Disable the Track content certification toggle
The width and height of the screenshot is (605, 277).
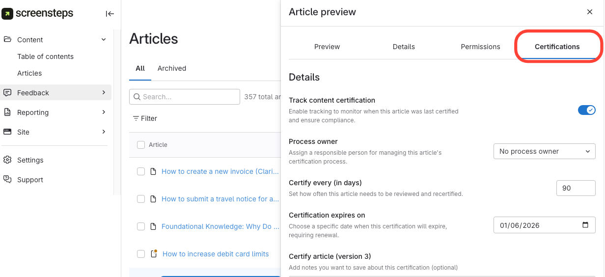tap(586, 110)
